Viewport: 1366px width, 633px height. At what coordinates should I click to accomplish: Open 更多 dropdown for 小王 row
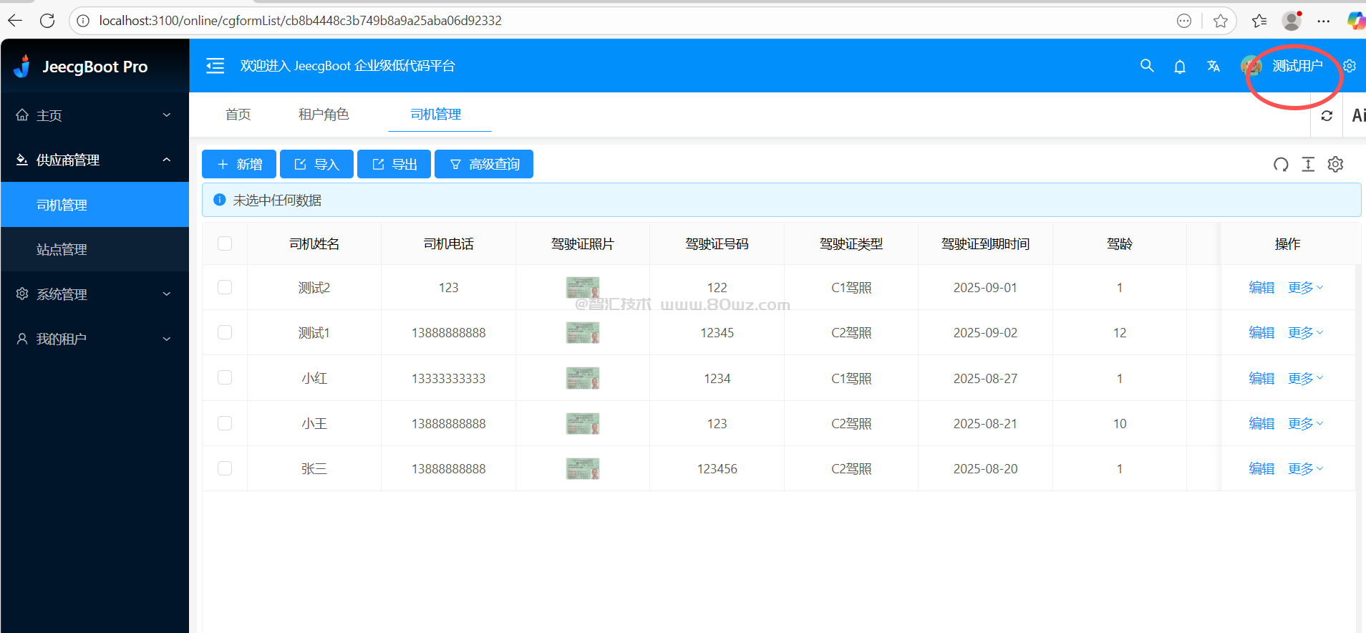1306,423
